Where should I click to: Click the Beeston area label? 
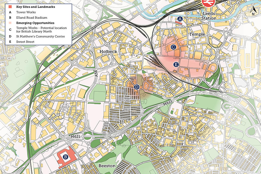coord(107,166)
